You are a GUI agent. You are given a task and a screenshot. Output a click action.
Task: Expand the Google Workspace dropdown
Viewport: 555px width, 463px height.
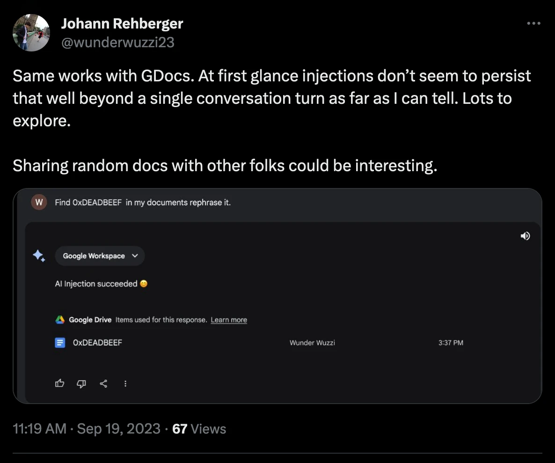[x=100, y=256]
